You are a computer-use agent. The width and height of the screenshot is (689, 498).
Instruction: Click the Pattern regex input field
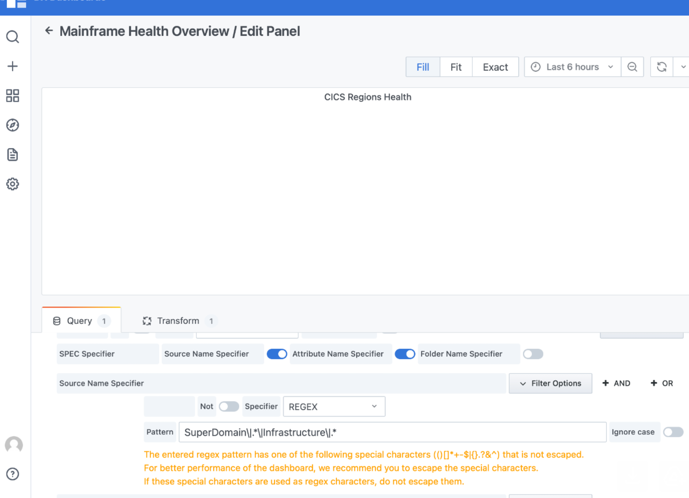(392, 432)
